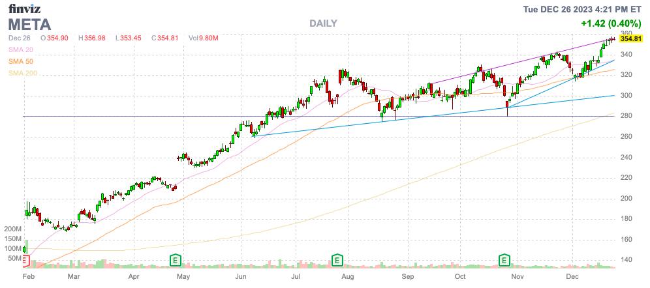The height and width of the screenshot is (288, 650).
Task: Click the high price H356.98
Action: click(x=91, y=38)
